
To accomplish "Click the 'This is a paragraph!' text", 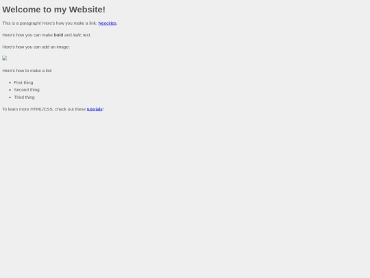I will 22,23.
